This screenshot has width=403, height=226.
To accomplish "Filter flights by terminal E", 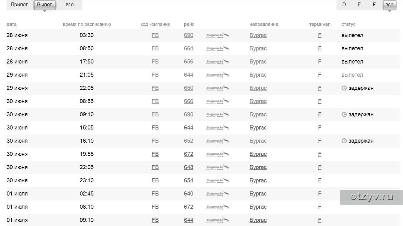I will 359,5.
